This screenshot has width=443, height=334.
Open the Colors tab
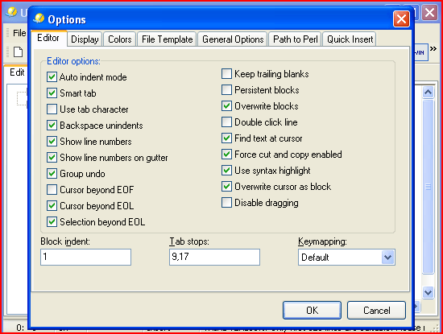pyautogui.click(x=120, y=39)
